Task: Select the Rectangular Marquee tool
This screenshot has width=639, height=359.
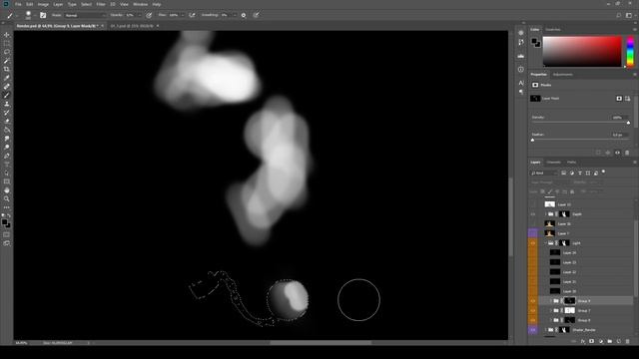Action: [x=7, y=44]
